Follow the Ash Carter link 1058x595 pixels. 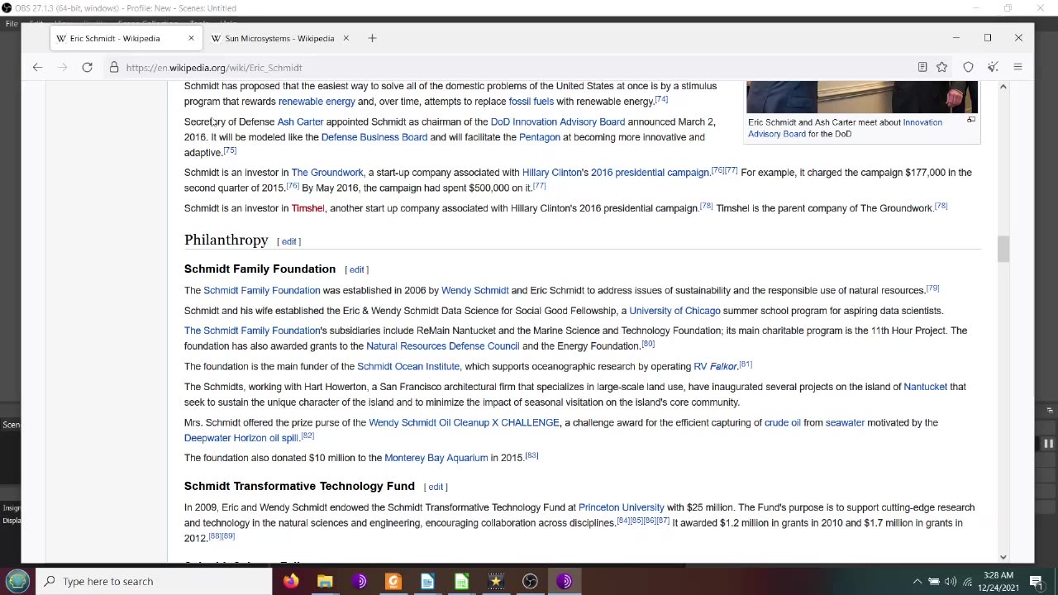click(x=300, y=121)
